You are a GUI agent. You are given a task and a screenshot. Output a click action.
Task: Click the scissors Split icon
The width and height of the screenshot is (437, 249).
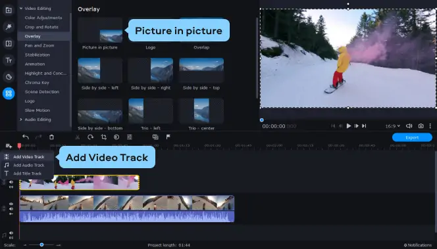pyautogui.click(x=78, y=137)
